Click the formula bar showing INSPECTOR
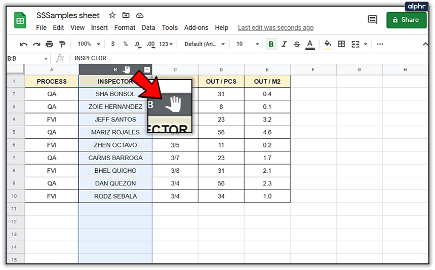This screenshot has width=435, height=270. pyautogui.click(x=250, y=58)
